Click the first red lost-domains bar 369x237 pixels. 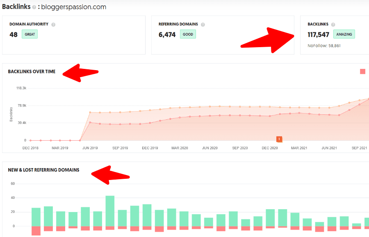tap(36, 231)
